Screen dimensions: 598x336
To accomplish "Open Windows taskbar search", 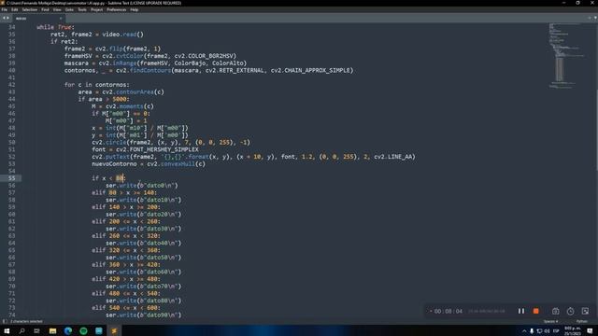I will click(x=21, y=330).
